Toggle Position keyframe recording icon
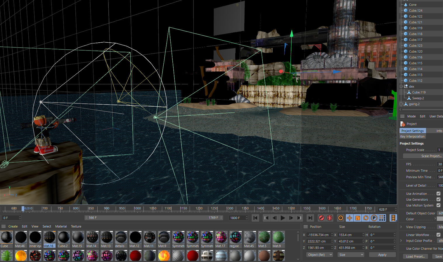443x262 pixels. coord(349,218)
